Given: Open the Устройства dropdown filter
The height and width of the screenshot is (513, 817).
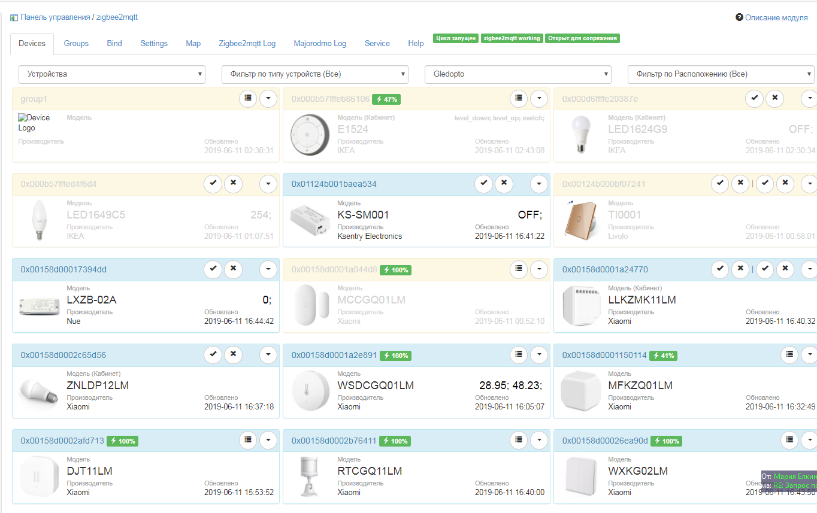Looking at the screenshot, I should (x=112, y=74).
